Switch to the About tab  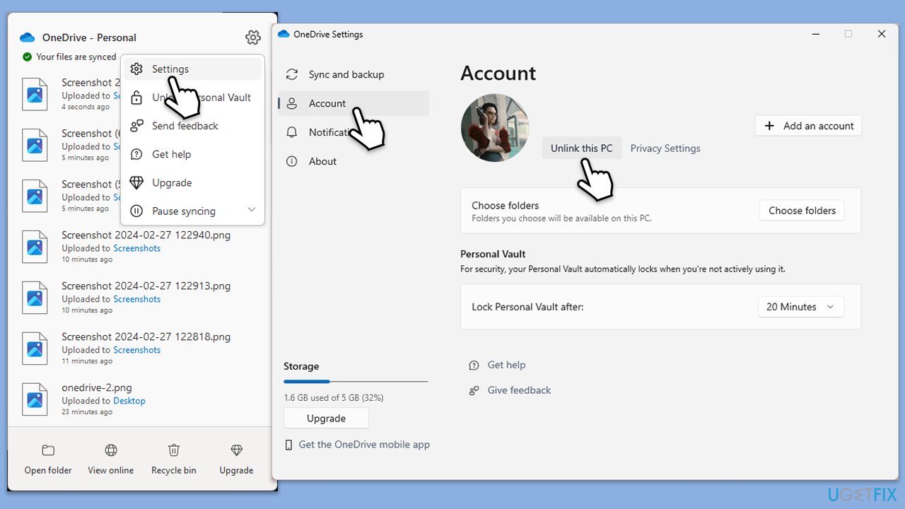(x=354, y=161)
